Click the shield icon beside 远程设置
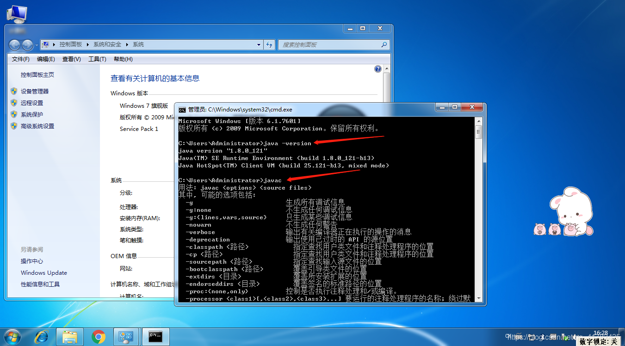 [14, 103]
